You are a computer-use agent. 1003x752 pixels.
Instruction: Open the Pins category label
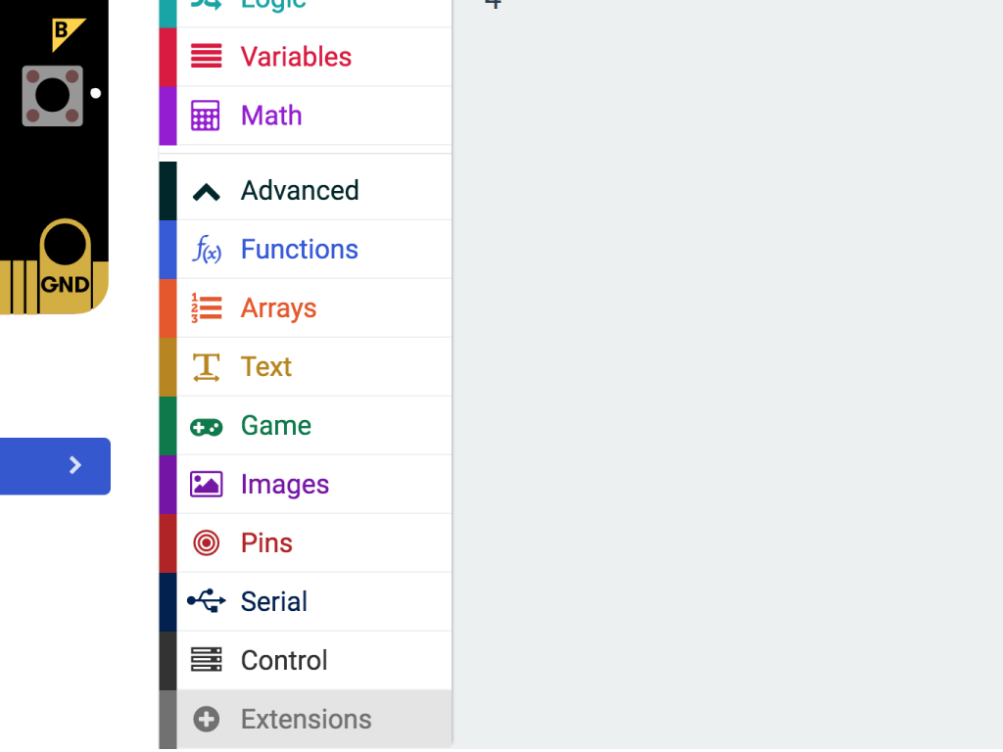[266, 542]
